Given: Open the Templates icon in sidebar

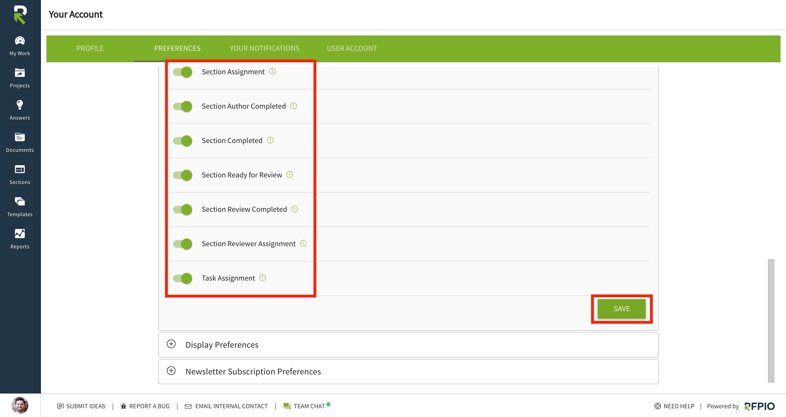Looking at the screenshot, I should 20,201.
